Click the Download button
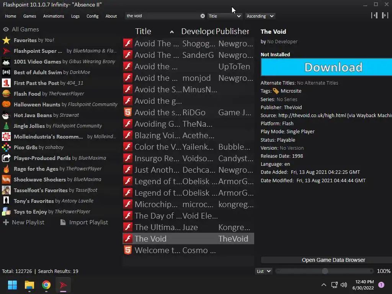The width and height of the screenshot is (392, 294). point(326,67)
